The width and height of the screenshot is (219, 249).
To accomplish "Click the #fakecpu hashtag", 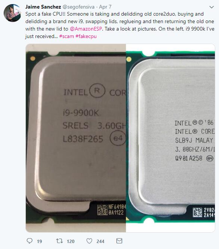I will coord(86,36).
